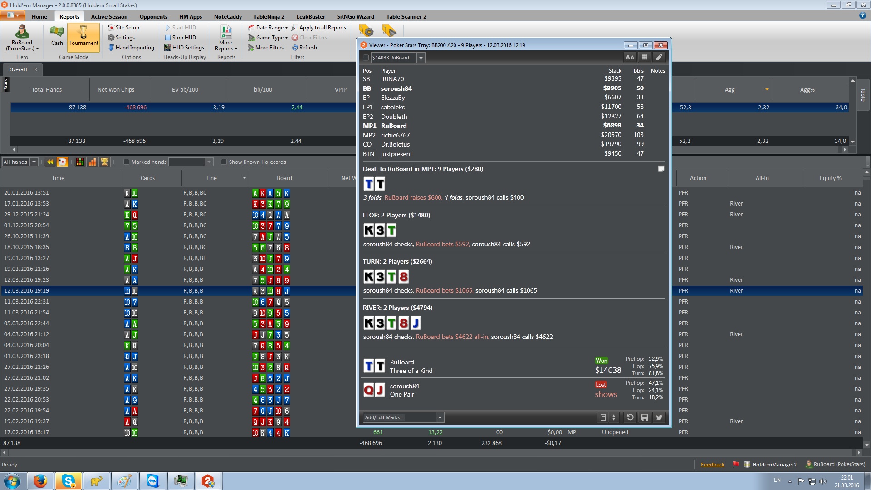871x490 pixels.
Task: Open $14038 RuBoard hand dropdown
Action: pos(421,58)
